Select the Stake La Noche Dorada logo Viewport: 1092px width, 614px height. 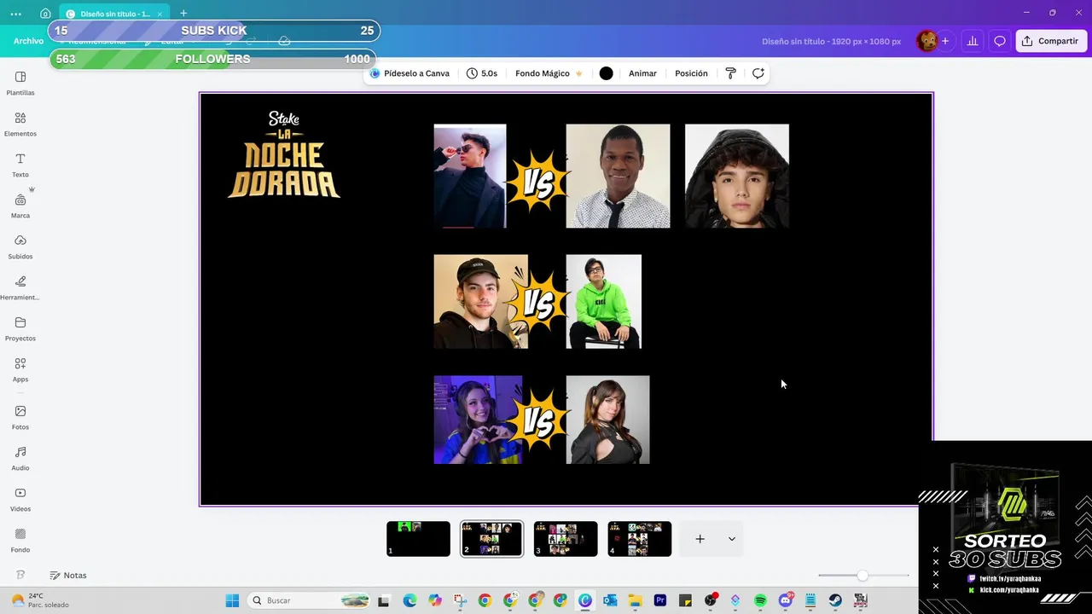(x=284, y=154)
